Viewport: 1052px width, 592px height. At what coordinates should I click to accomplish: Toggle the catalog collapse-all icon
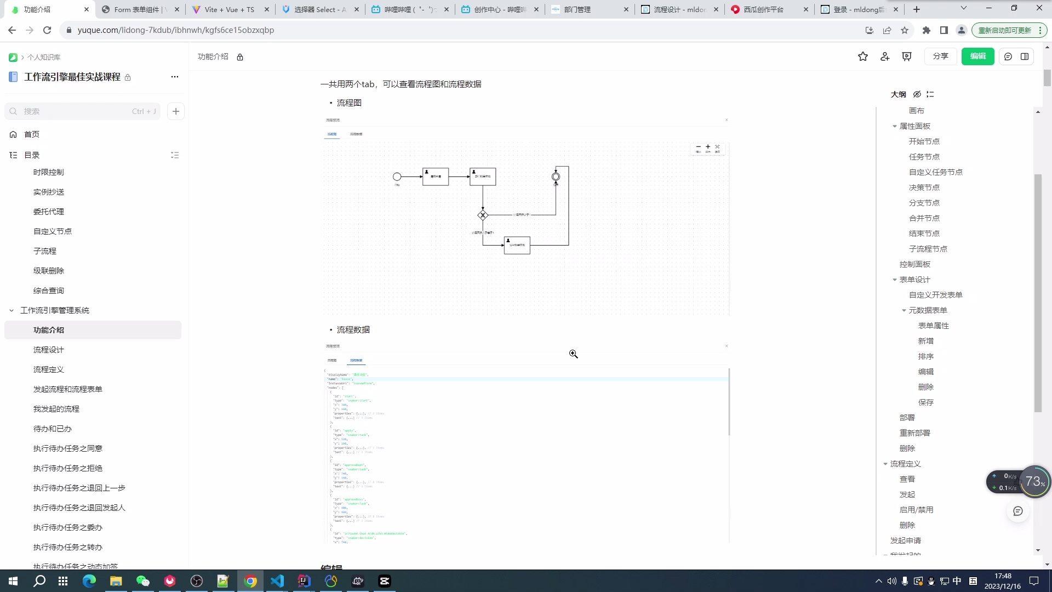175,155
